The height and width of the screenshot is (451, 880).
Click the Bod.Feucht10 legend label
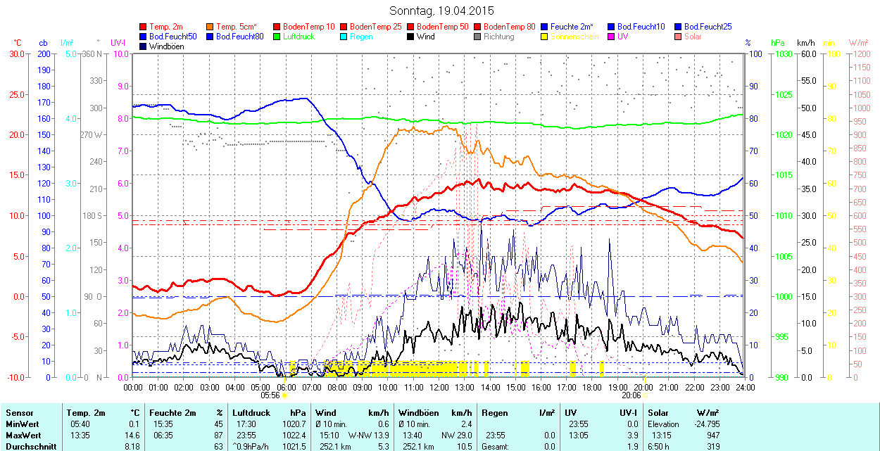tap(641, 27)
